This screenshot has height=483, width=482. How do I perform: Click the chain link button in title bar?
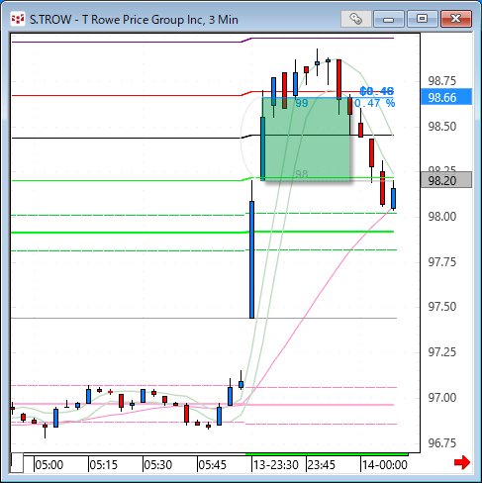(x=355, y=19)
